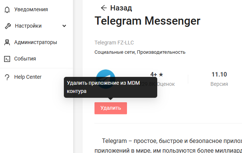Click the red Удалить button

point(111,108)
